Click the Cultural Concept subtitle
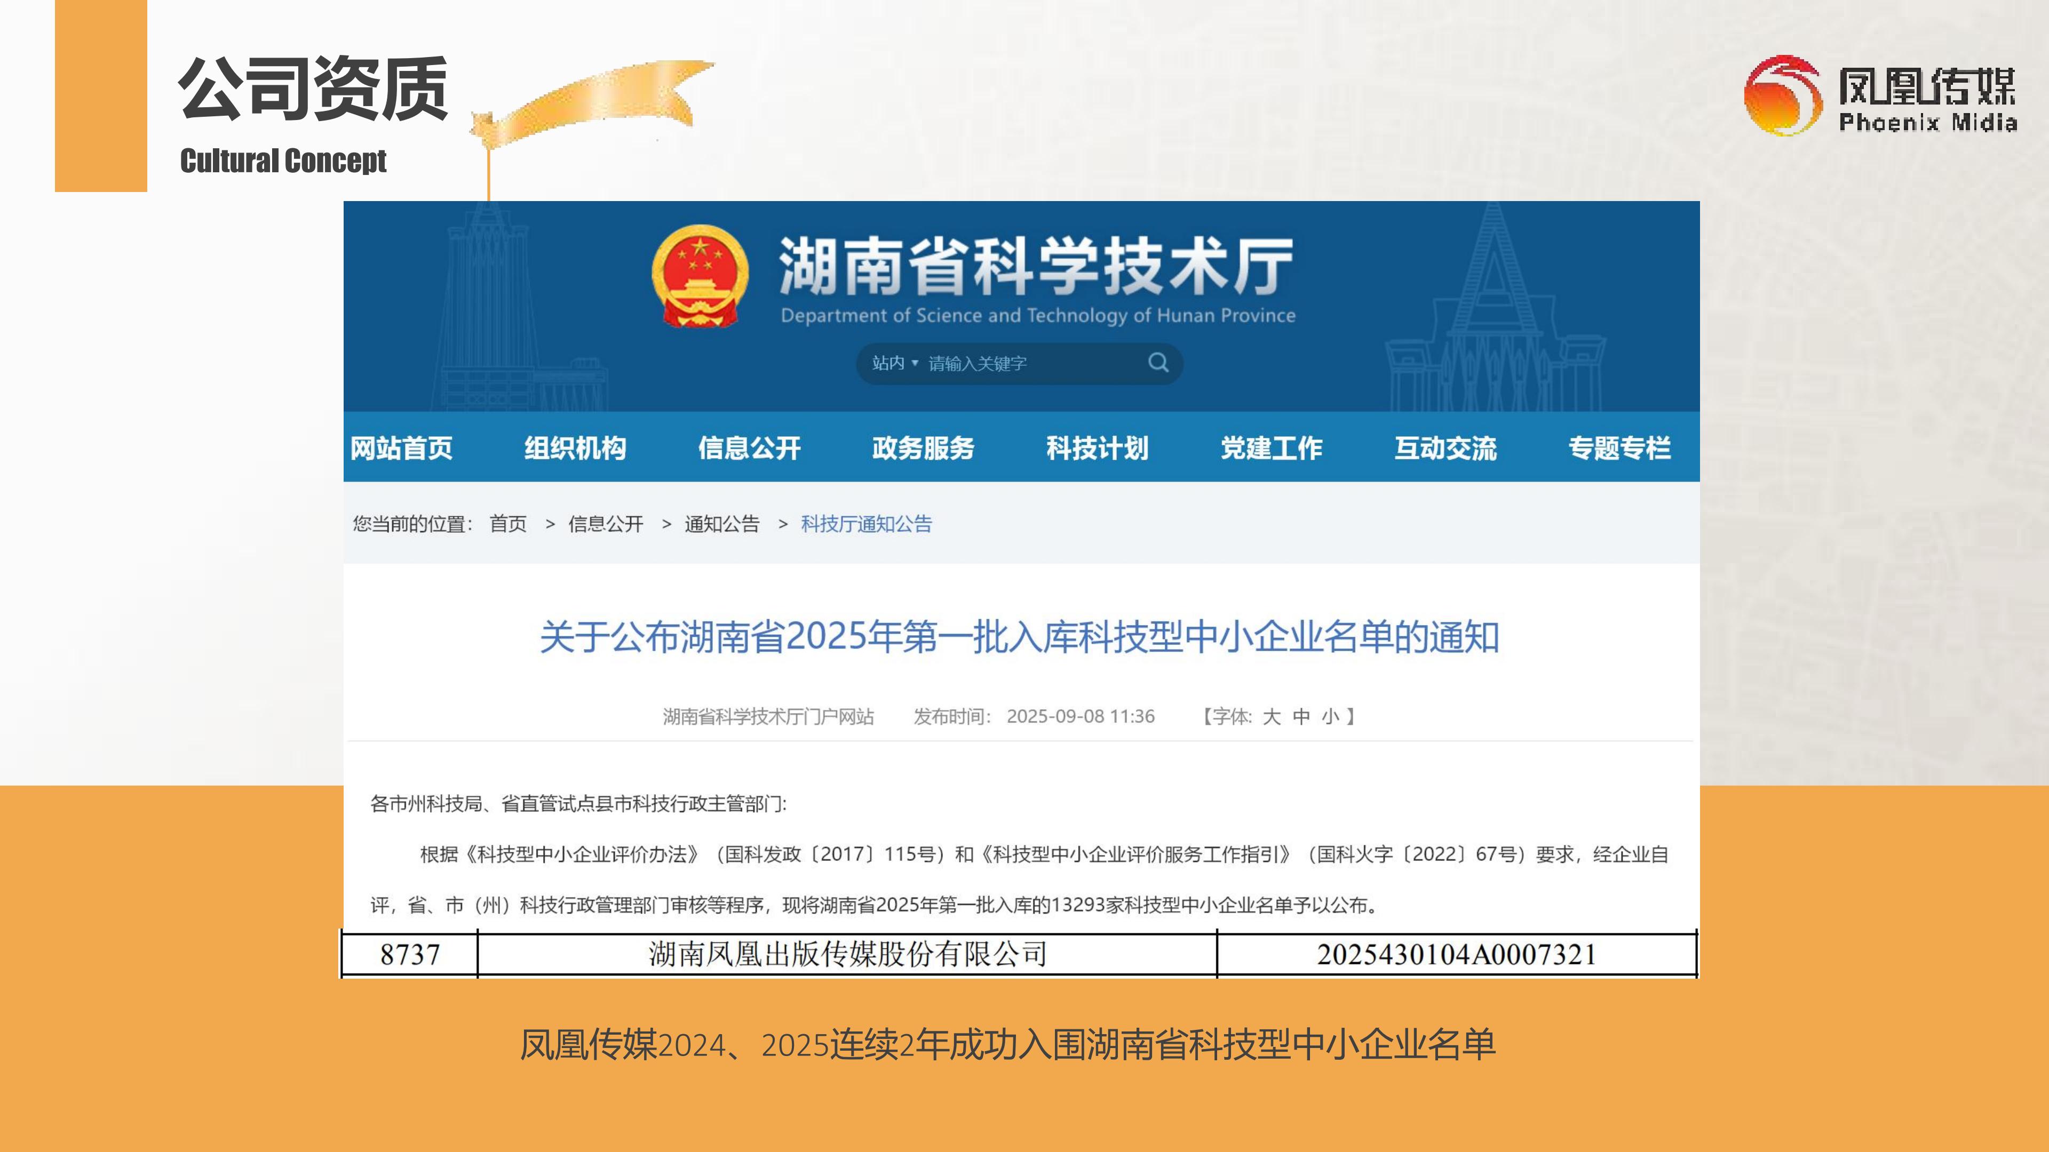The image size is (2049, 1152). [x=283, y=161]
